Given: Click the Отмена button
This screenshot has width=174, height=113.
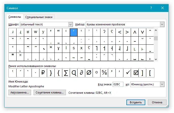Looking at the screenshot, I should click(157, 102).
